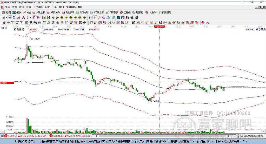The image size is (266, 144).
Task: Select the circle target drawing tool
Action: point(53,23)
